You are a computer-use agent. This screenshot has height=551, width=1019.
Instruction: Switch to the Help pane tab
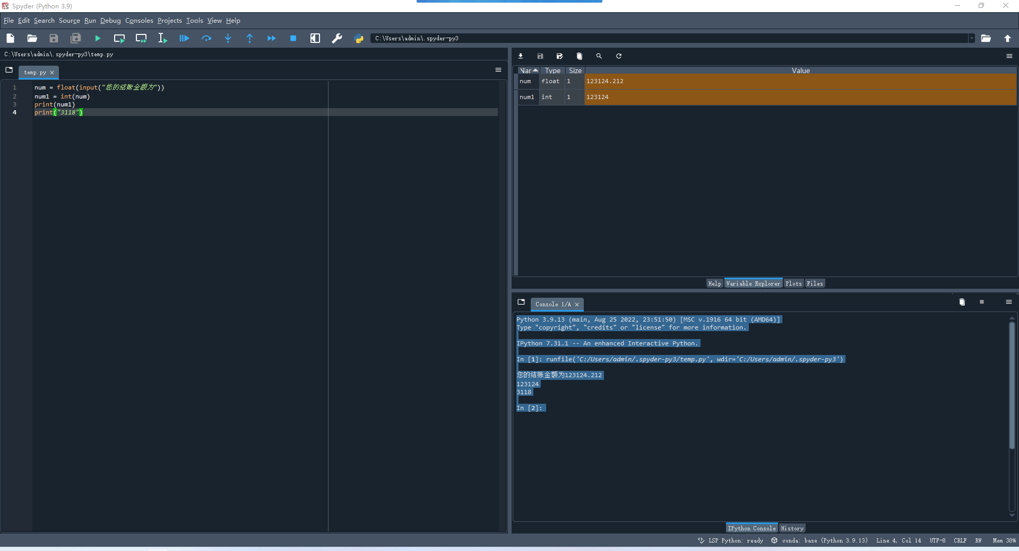714,283
